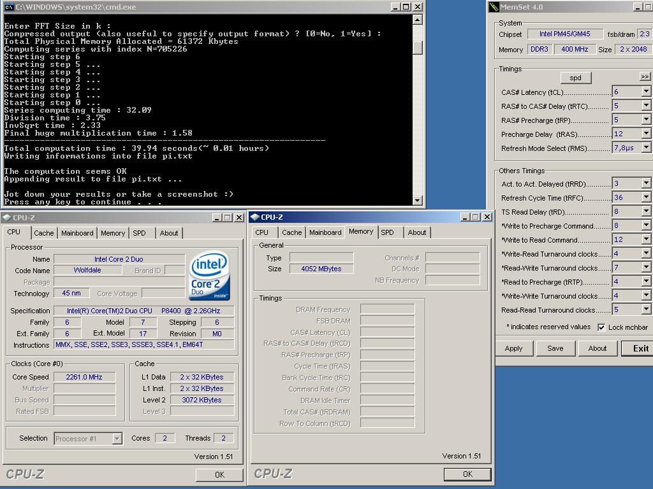Screen dimensions: 653x489
Task: Click the left CPU-Z window title icon
Action: tap(6, 218)
